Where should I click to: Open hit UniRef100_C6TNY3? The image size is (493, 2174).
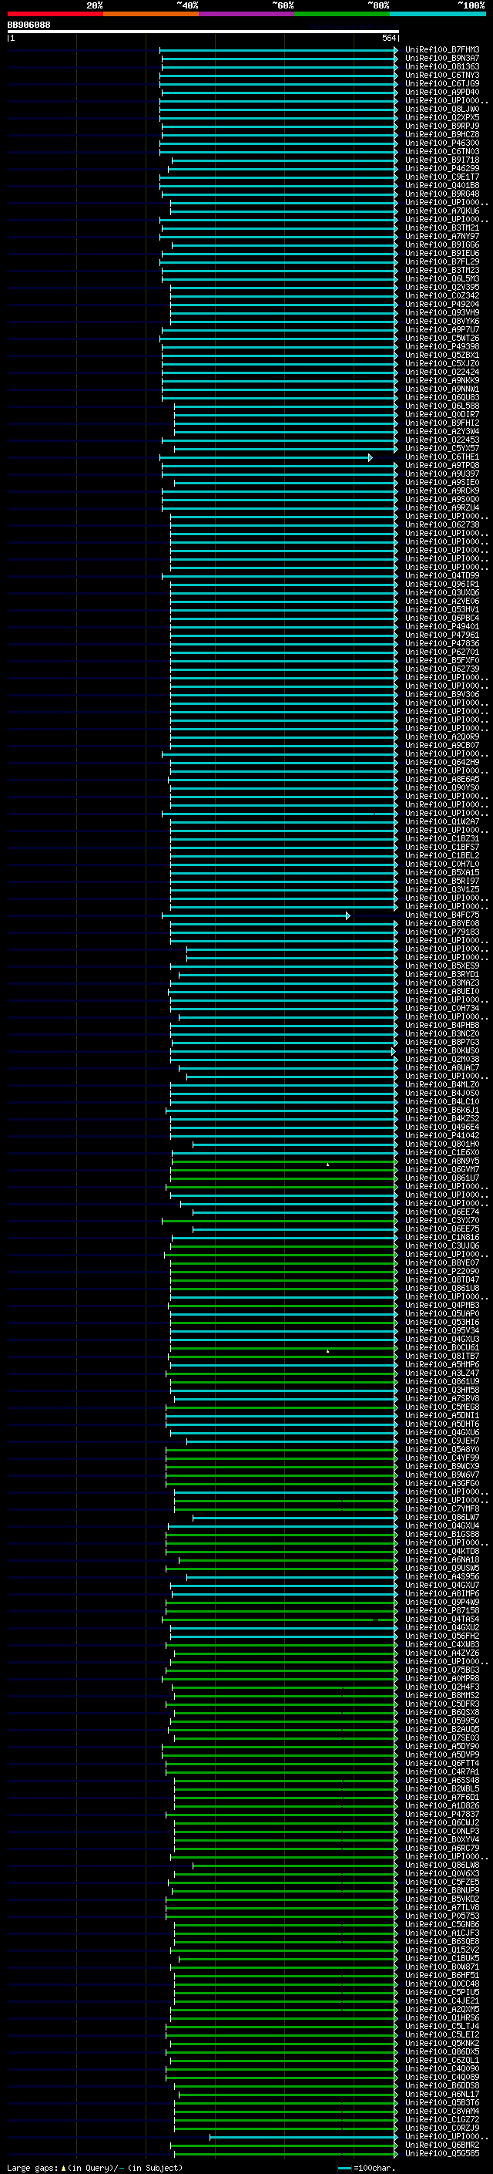[441, 75]
